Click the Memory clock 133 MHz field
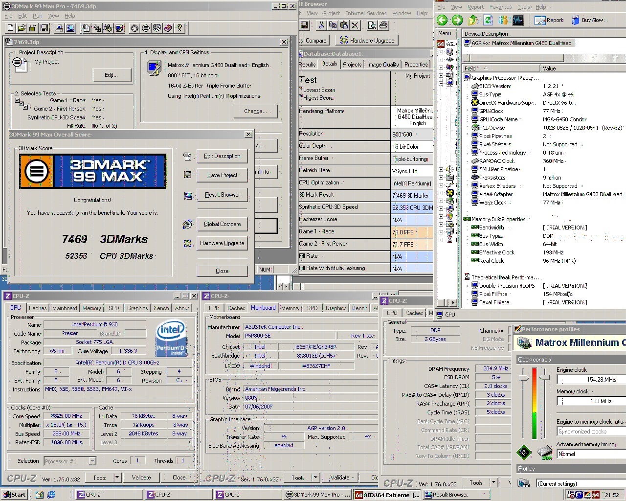 click(x=591, y=401)
